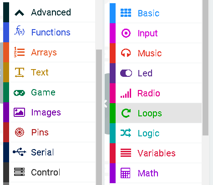The width and height of the screenshot is (213, 185).
Task: Select the Basic blocks category label
Action: [x=149, y=13]
